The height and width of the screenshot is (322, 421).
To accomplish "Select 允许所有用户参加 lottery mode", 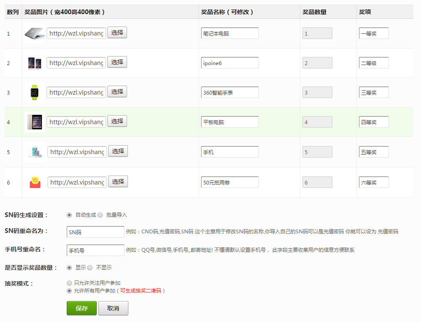I will pos(69,291).
